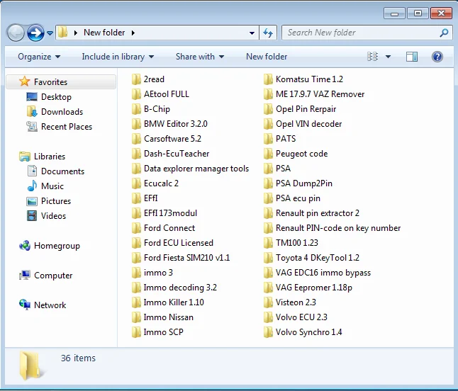Select the PATS folder icon
The image size is (458, 391).
[268, 139]
